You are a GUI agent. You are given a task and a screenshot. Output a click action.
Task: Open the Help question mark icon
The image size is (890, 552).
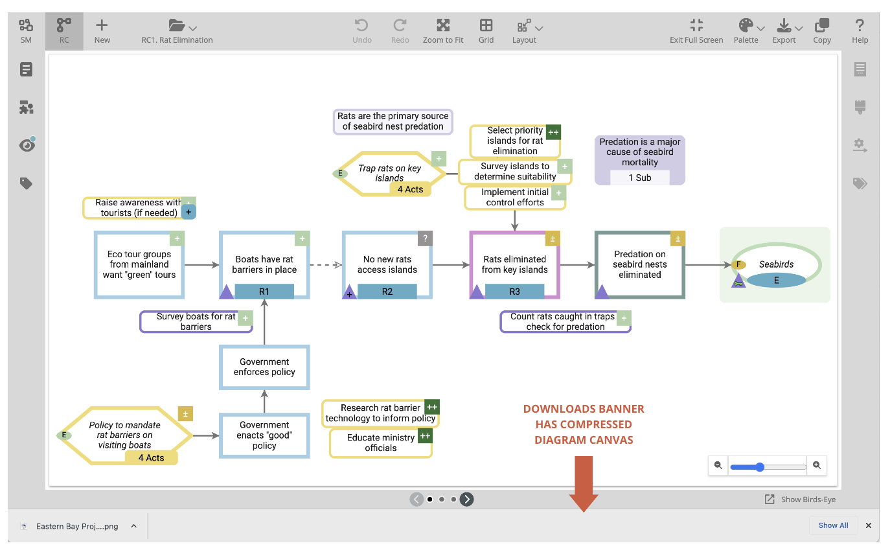click(860, 26)
